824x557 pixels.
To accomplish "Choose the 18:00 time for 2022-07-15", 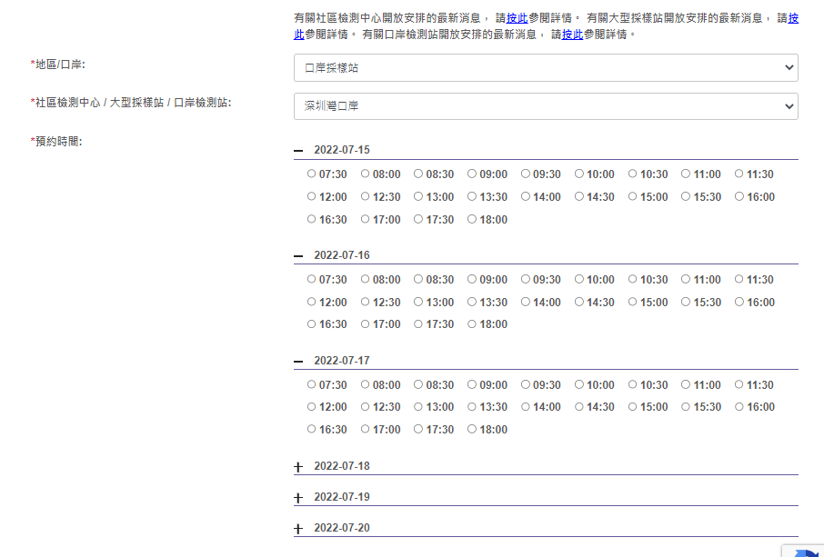I will point(472,219).
